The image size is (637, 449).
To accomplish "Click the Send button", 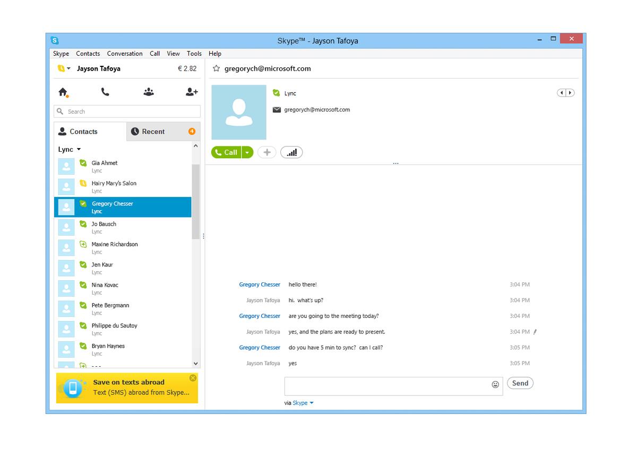I will coord(520,383).
